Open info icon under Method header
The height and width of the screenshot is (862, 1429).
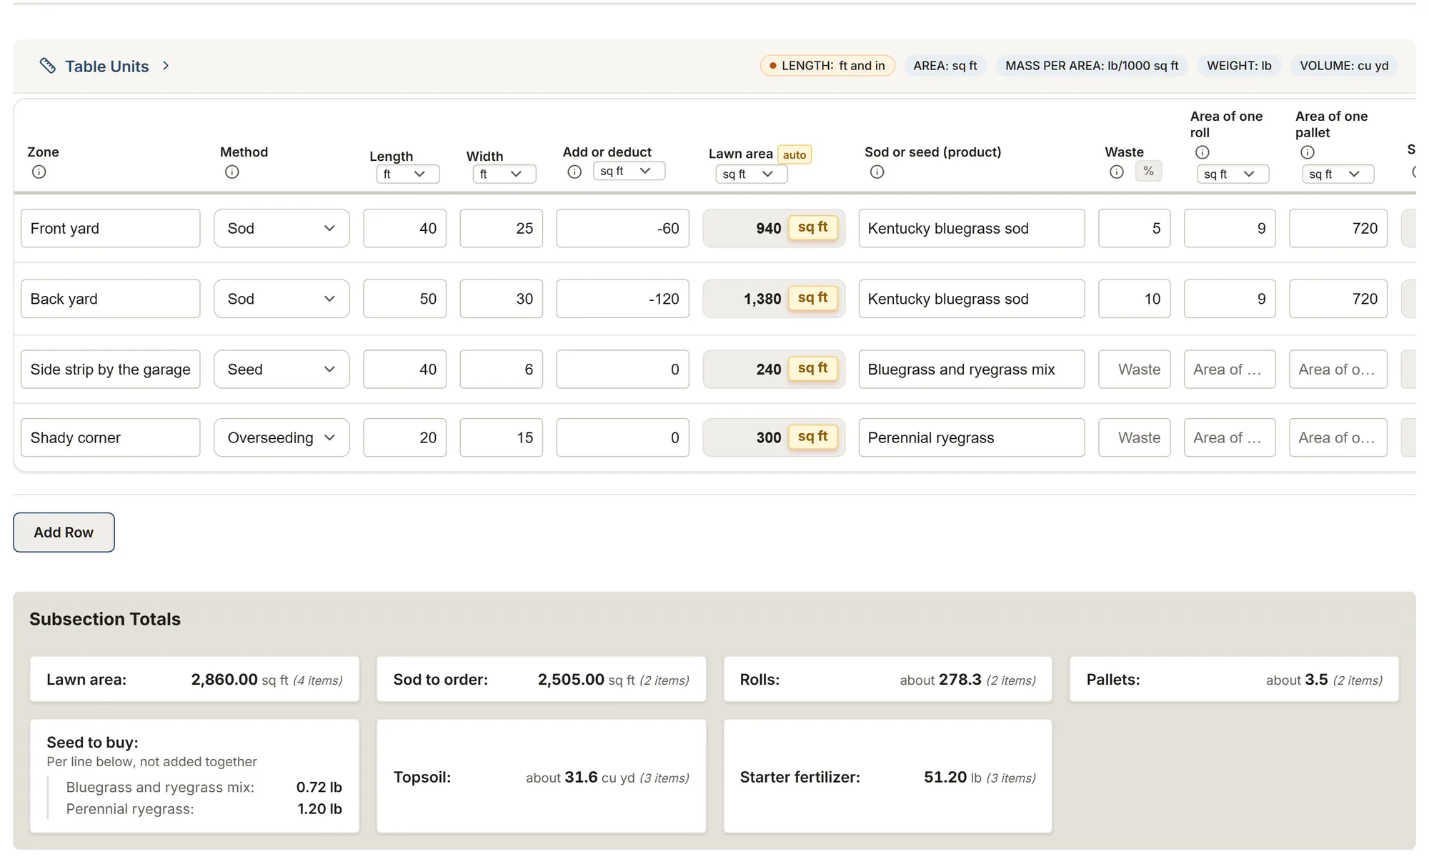(232, 172)
